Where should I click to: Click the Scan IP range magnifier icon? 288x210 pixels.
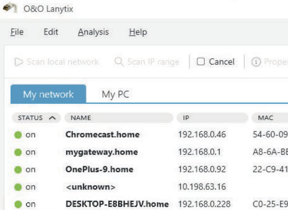(119, 62)
